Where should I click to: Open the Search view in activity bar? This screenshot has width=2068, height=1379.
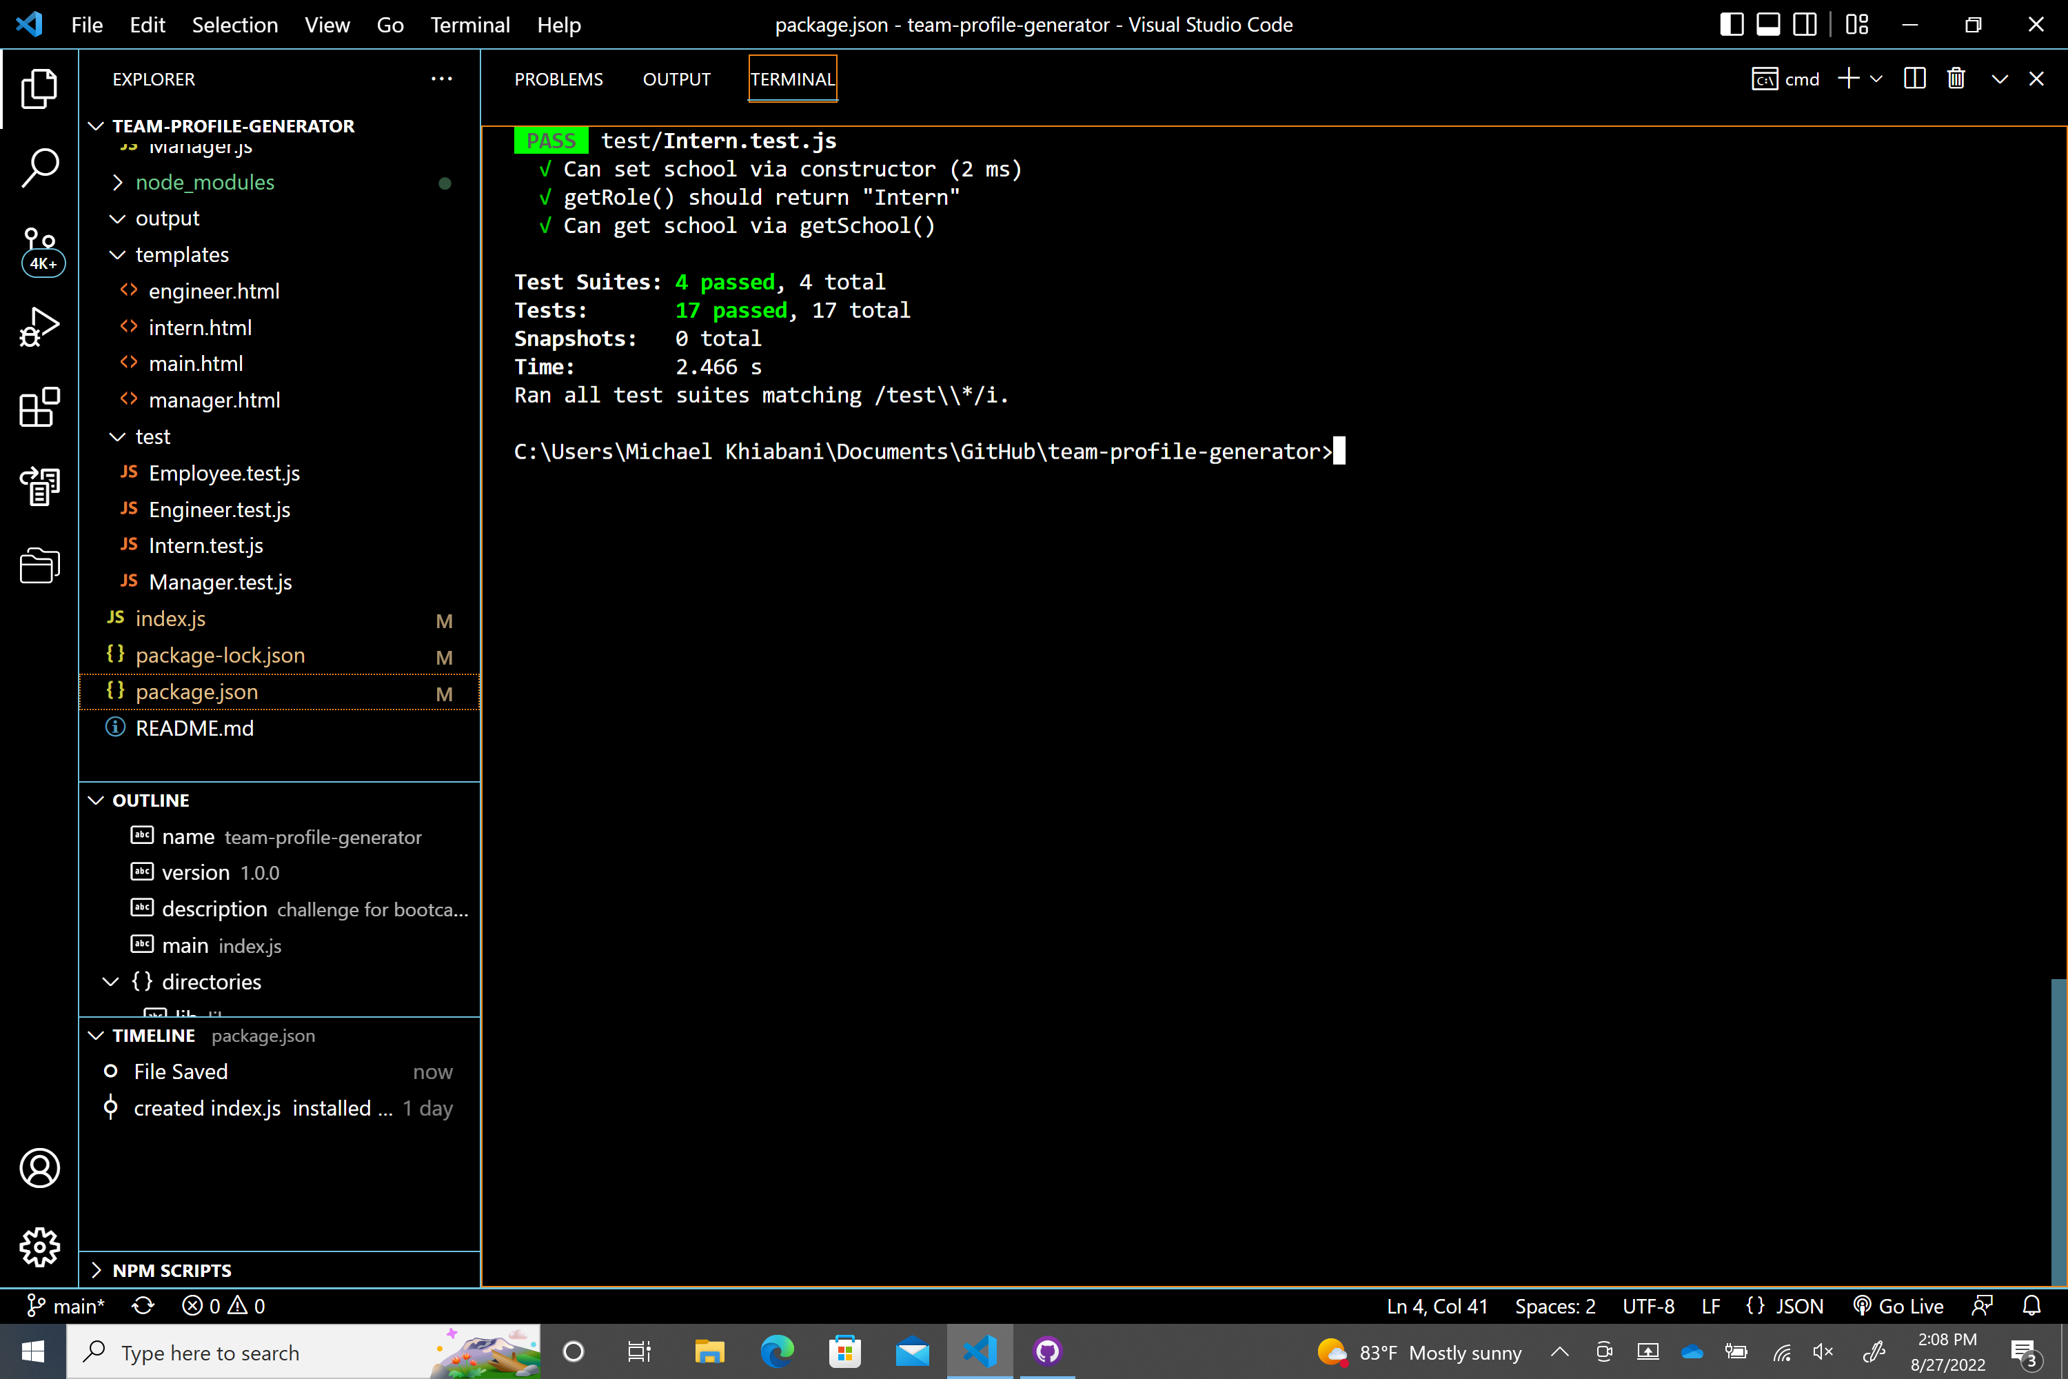[x=39, y=167]
